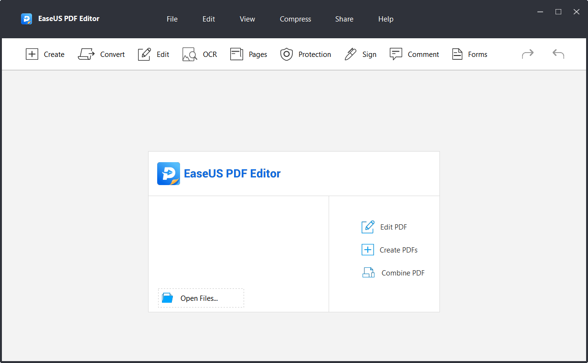Select the Comment tool

pos(414,54)
